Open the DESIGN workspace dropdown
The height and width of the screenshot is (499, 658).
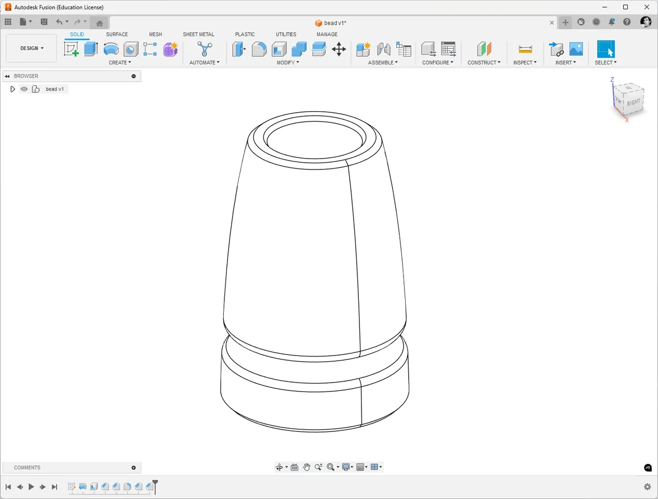(31, 48)
